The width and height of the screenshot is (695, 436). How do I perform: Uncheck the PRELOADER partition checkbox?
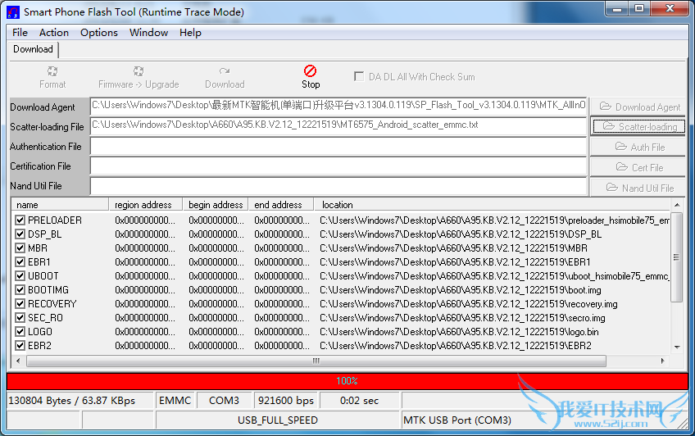click(x=20, y=220)
